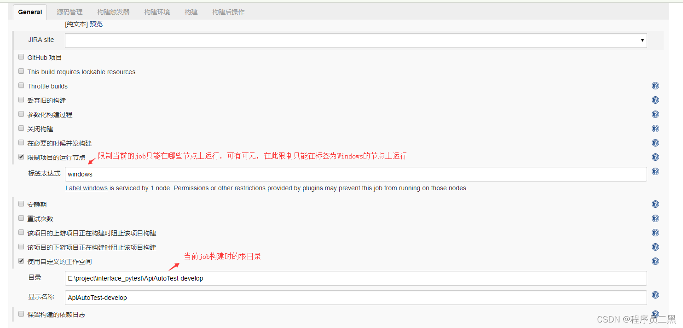Tick the 关闭构建 checkbox
This screenshot has height=328, width=683.
[x=21, y=129]
